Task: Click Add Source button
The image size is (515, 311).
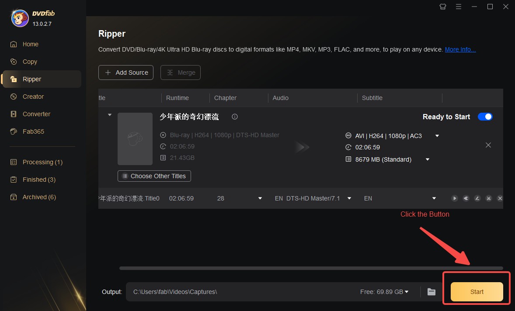Action: click(126, 73)
